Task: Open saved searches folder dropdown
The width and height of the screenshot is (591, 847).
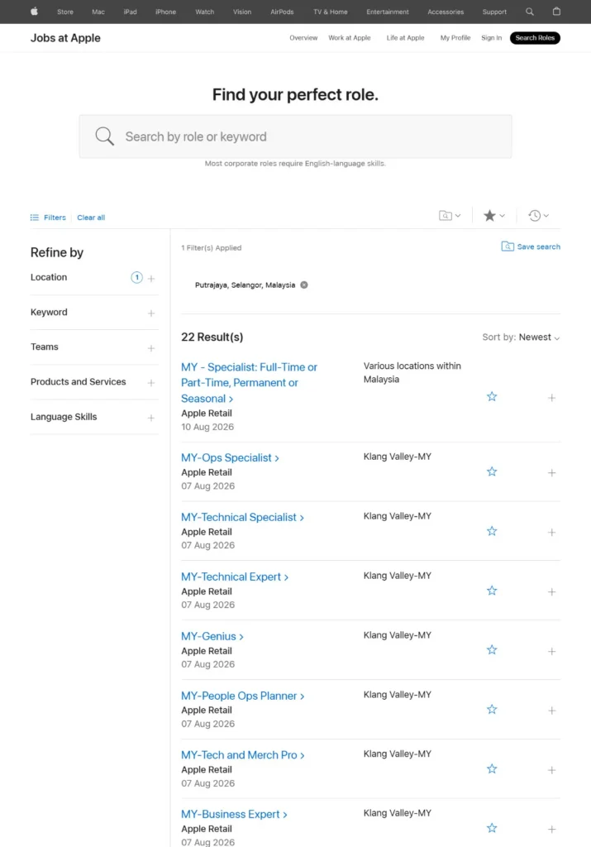Action: pos(450,216)
